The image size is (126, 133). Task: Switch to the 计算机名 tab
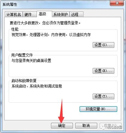point(14,14)
